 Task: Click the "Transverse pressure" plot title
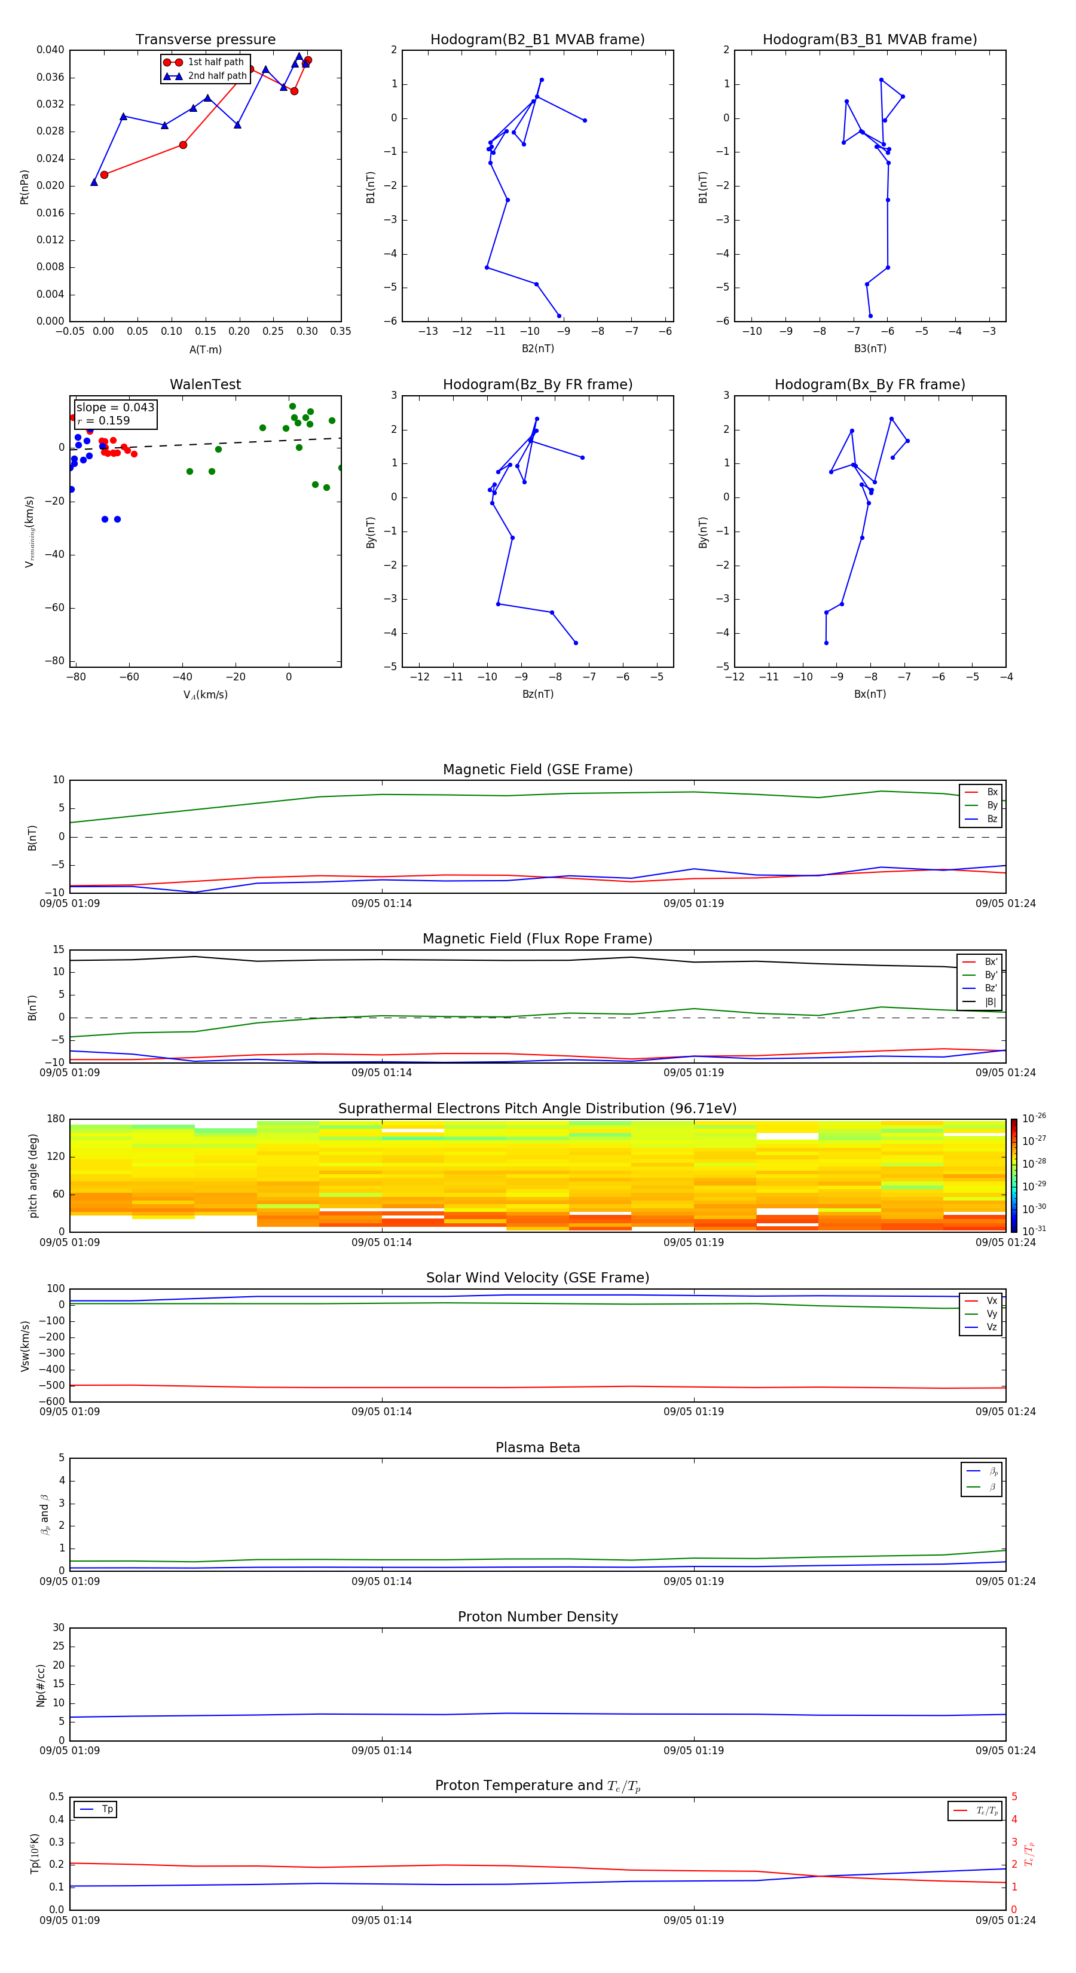point(205,40)
